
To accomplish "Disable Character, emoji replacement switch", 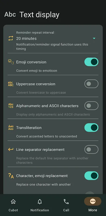I will coord(91,176).
